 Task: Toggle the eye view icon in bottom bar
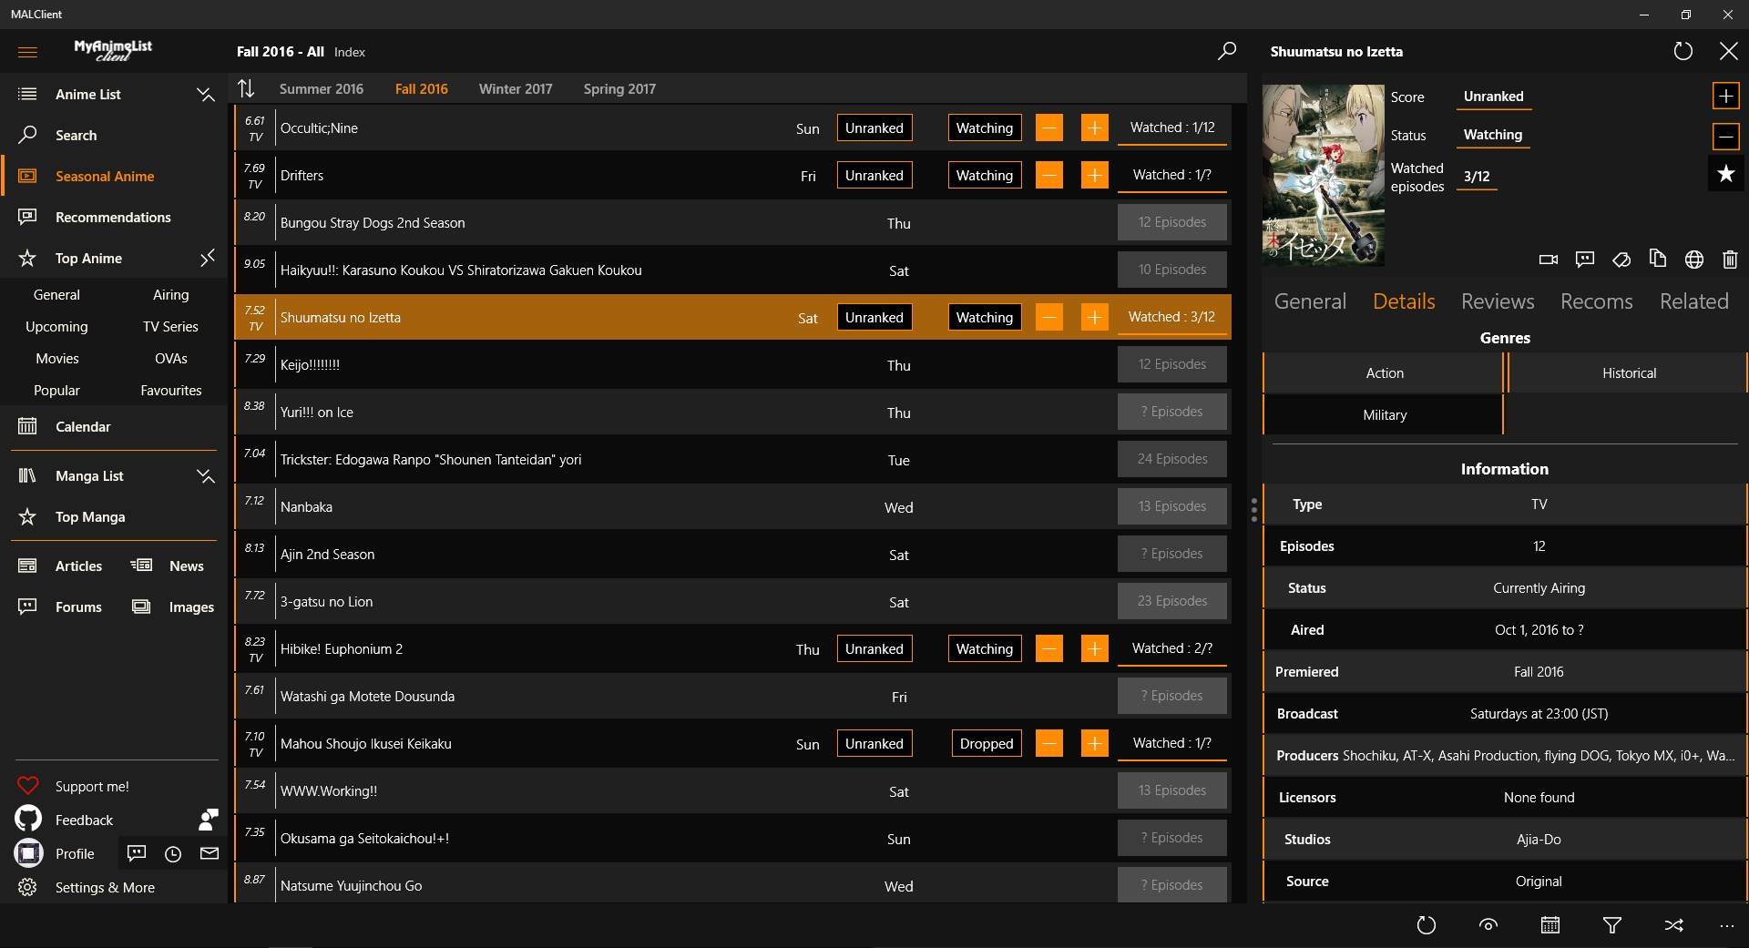[1488, 925]
